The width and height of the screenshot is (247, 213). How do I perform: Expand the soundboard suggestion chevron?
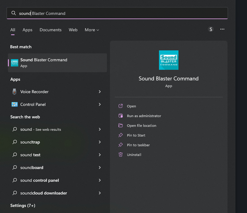point(100,168)
